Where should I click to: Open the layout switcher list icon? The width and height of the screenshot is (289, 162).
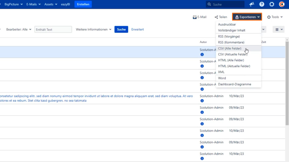(x=278, y=29)
